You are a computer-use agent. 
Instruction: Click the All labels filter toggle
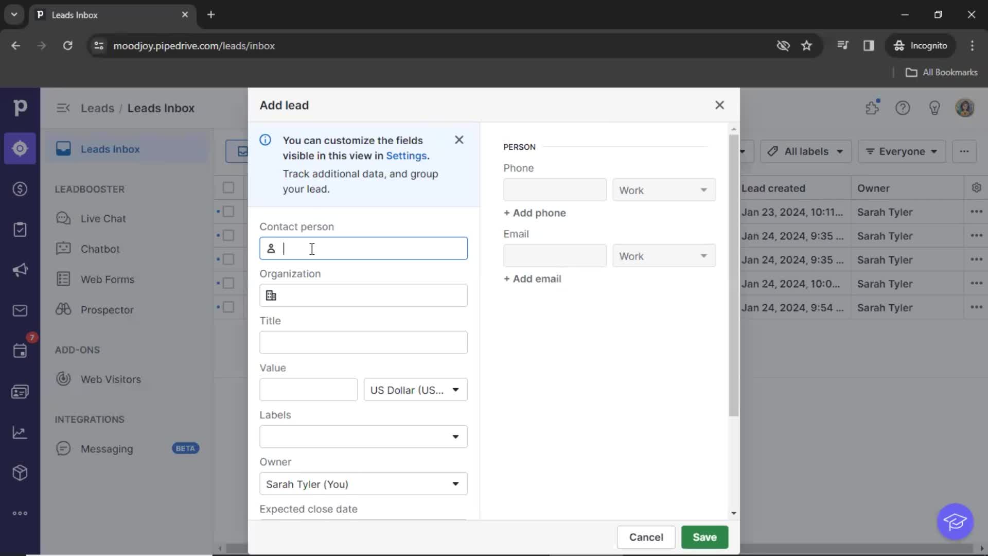click(x=805, y=151)
